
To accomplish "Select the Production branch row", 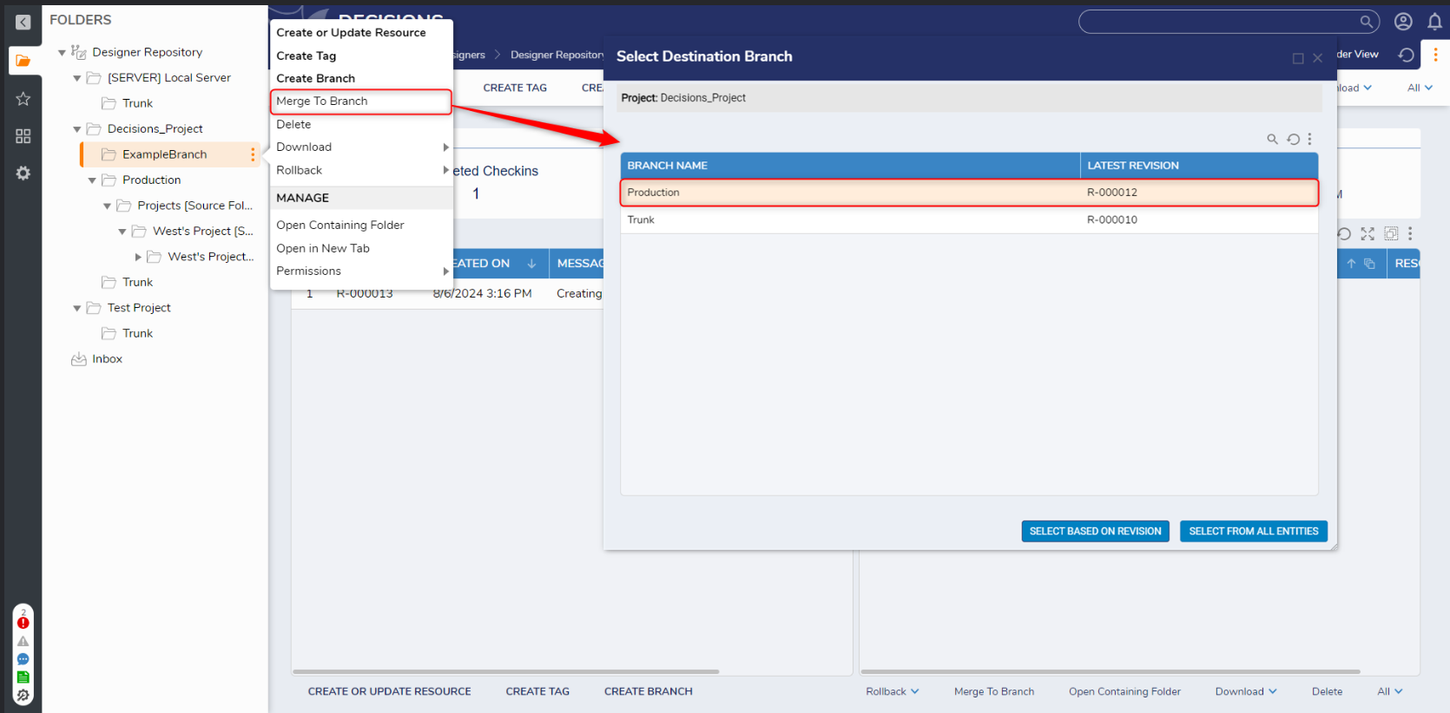I will pos(969,193).
